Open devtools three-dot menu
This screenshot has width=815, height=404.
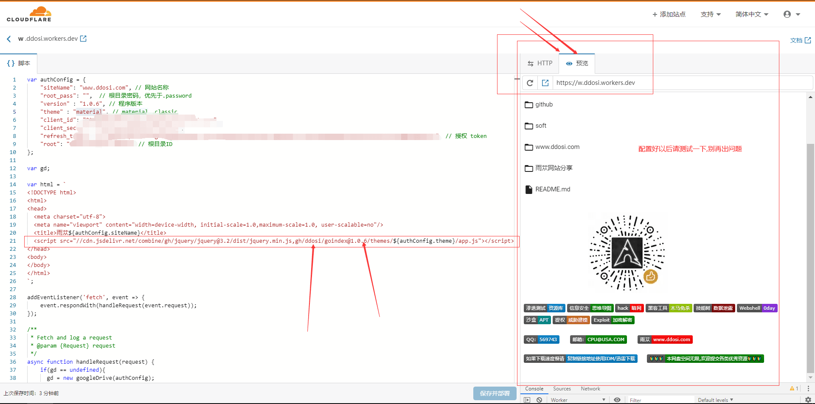point(808,388)
